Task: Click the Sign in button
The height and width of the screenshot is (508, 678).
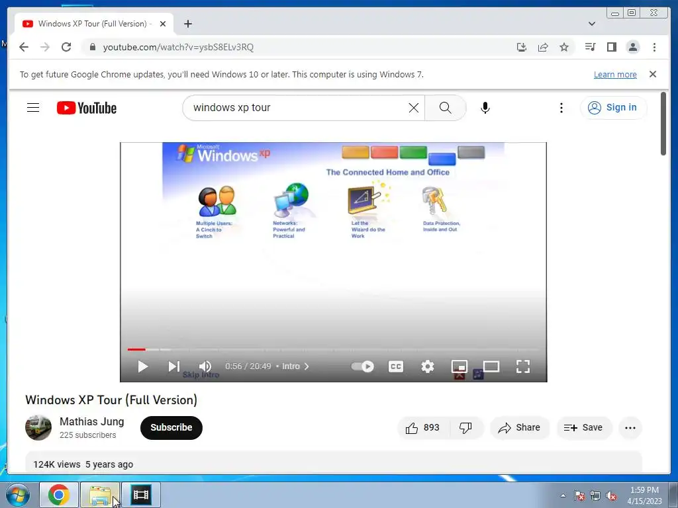Action: click(x=613, y=108)
